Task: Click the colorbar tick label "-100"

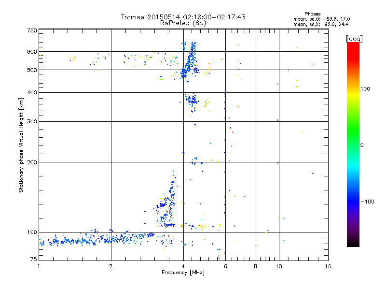Action: click(x=368, y=202)
